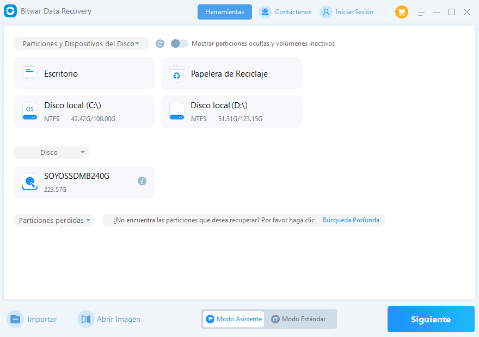This screenshot has width=479, height=337.
Task: Click the Modo Estándar icon
Action: point(275,319)
